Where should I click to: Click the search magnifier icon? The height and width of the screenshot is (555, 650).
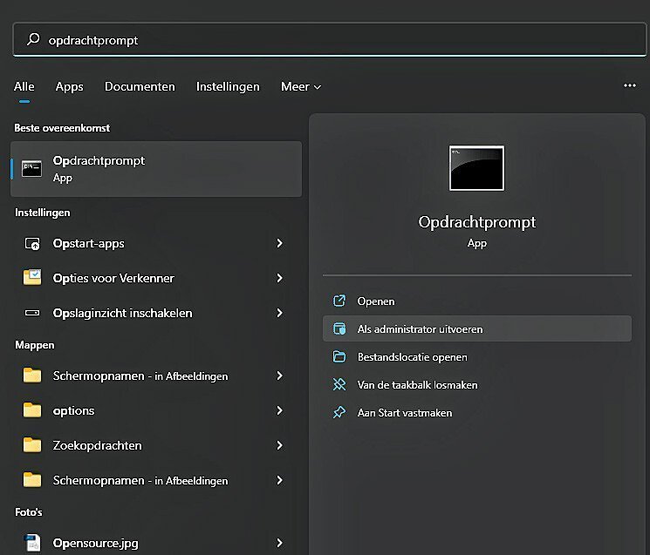(x=33, y=39)
